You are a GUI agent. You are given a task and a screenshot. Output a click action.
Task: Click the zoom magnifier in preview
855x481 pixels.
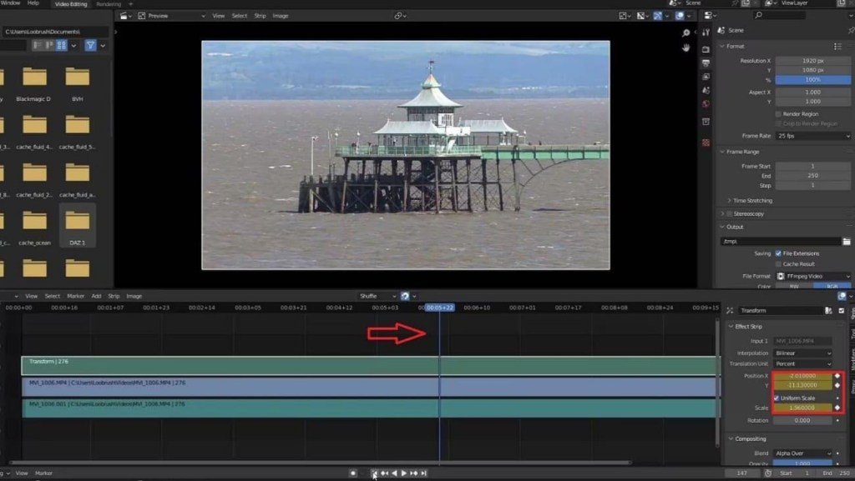(686, 33)
